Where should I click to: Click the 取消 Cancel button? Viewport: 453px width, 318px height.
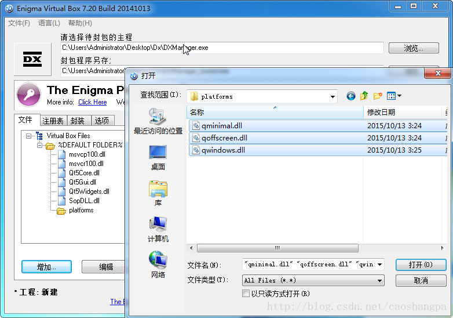(x=421, y=280)
